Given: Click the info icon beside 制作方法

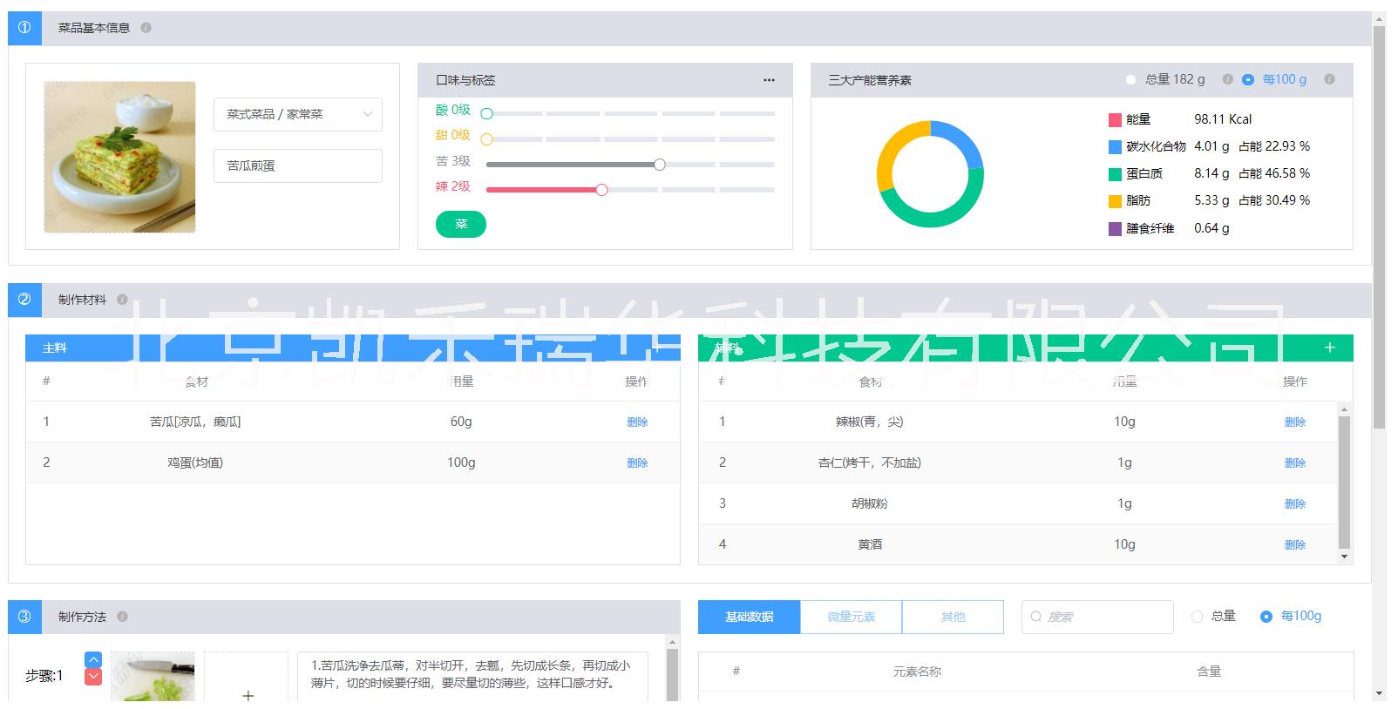Looking at the screenshot, I should (x=122, y=617).
